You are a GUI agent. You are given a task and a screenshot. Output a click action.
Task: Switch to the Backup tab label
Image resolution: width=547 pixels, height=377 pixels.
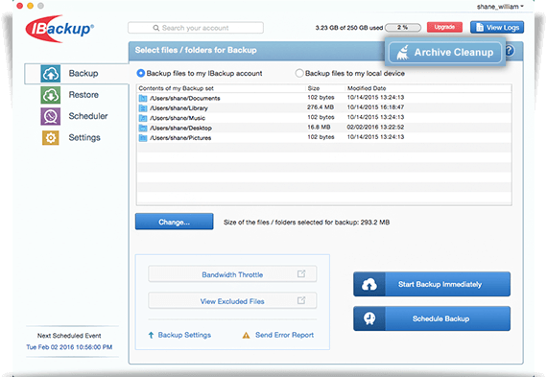(x=83, y=73)
